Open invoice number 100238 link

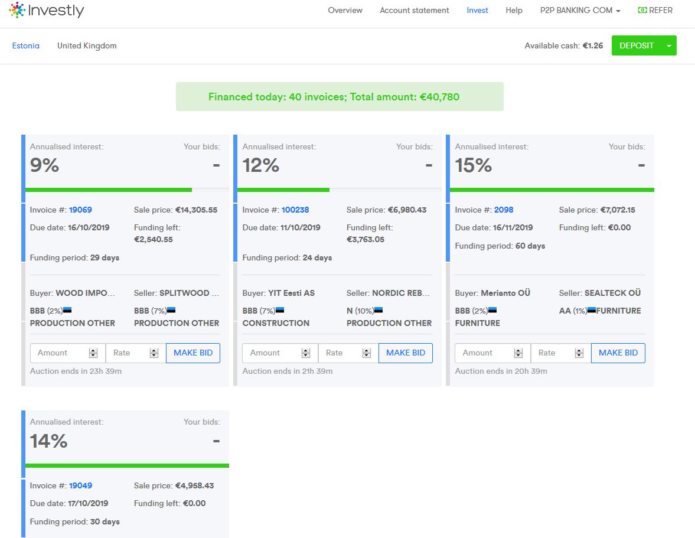pyautogui.click(x=295, y=210)
